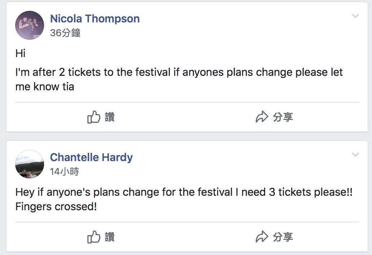Click the share arrow icon on Nicola Thompson's post
Viewport: 372px width, 255px height.
click(x=262, y=117)
